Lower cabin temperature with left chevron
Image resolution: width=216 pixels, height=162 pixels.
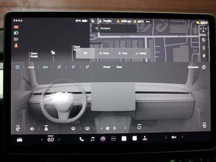coord(42,139)
